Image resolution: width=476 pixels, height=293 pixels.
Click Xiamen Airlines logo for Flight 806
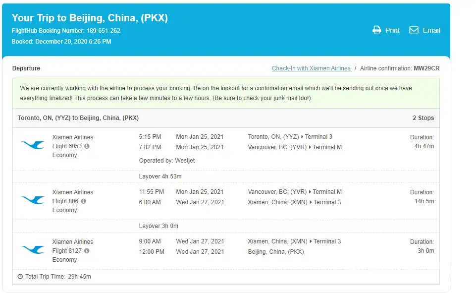(33, 200)
